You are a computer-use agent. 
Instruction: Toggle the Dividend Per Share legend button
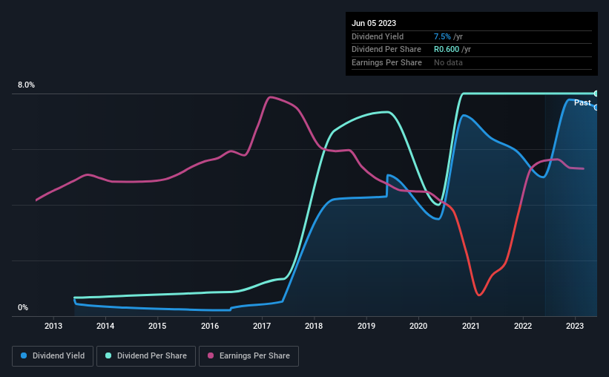point(146,356)
